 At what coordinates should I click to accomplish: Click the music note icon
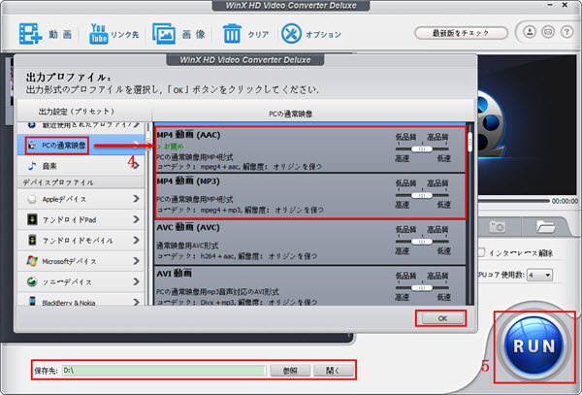[32, 166]
